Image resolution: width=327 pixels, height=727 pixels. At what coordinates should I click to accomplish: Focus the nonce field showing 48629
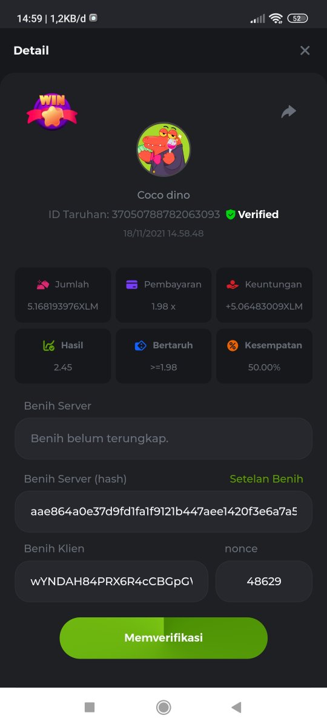click(264, 582)
